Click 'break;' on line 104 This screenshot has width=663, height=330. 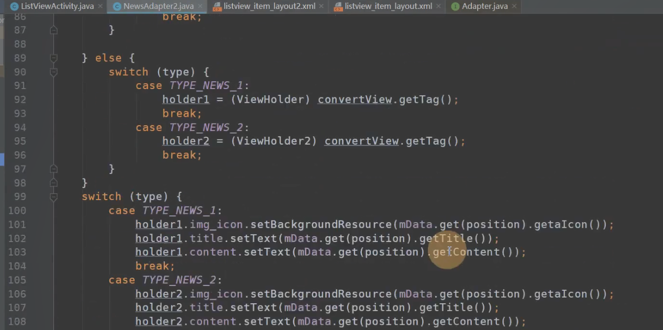coord(155,266)
